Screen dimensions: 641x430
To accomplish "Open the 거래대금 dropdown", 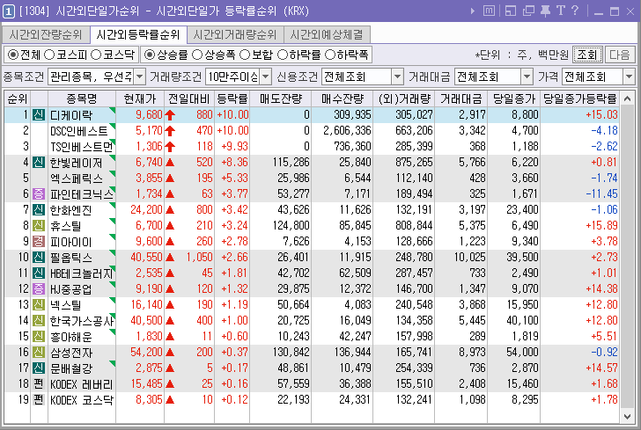I will (527, 77).
